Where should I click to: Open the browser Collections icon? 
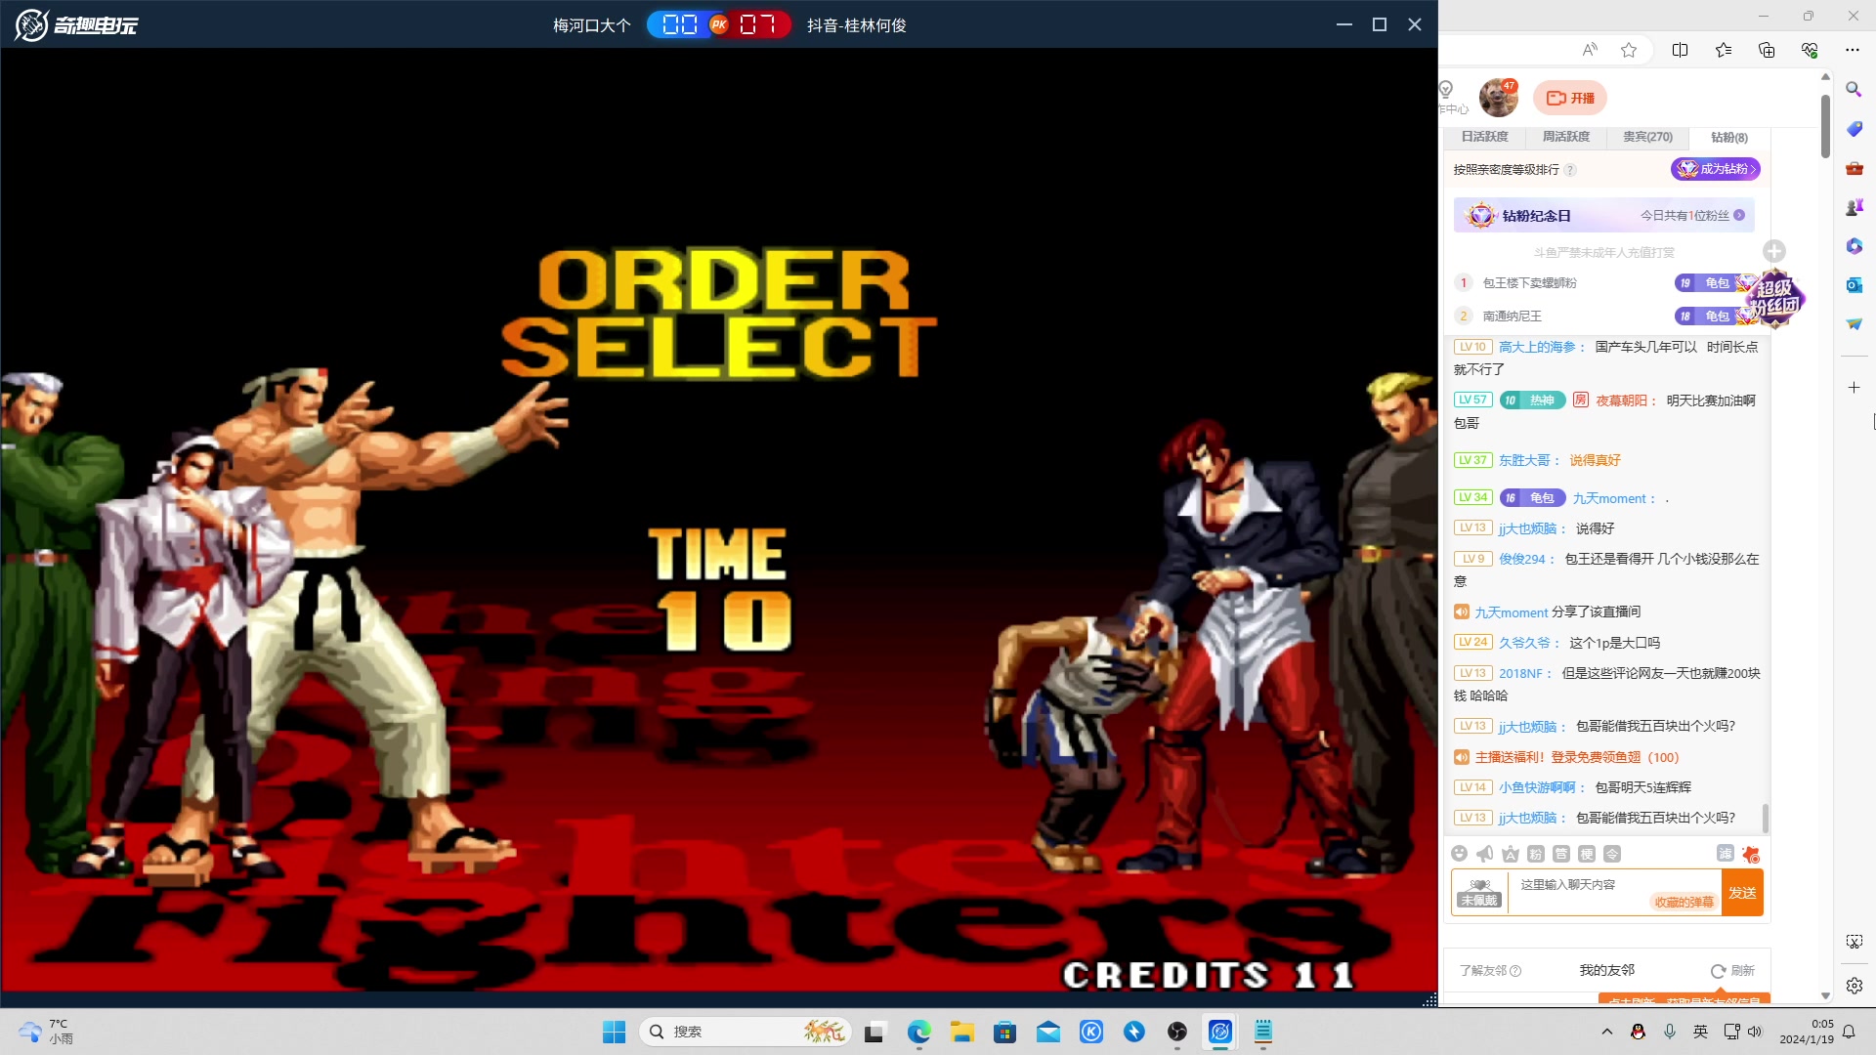(x=1767, y=50)
